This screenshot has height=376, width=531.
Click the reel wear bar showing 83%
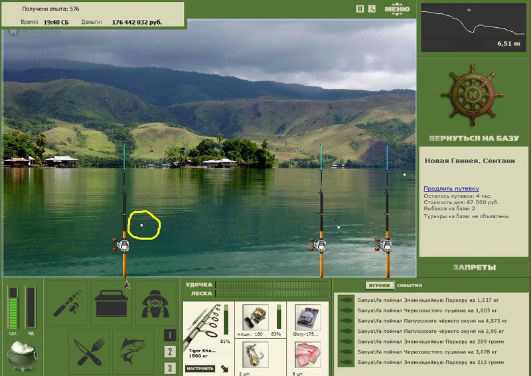279,317
